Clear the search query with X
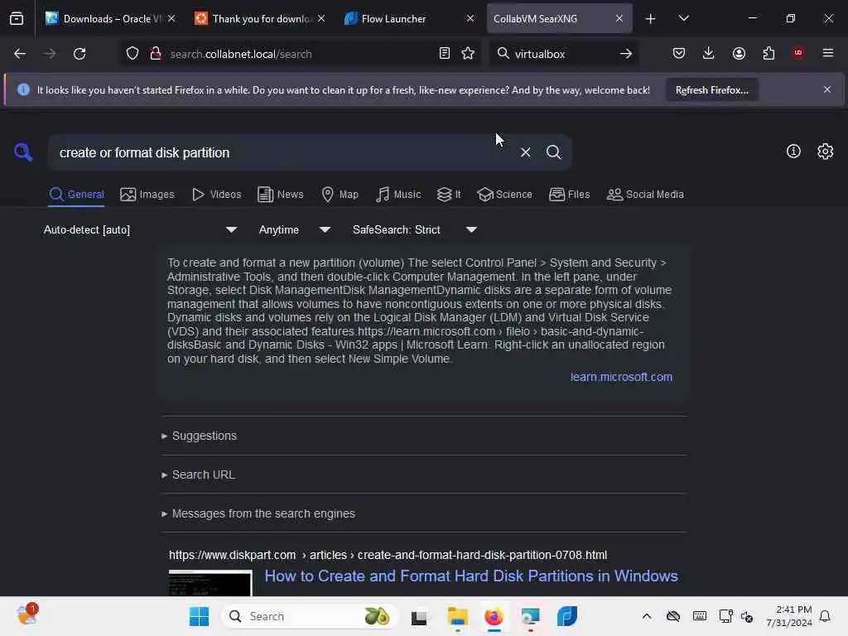 click(525, 152)
